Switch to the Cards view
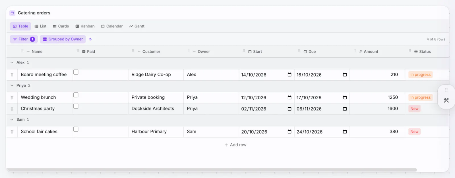455x178 pixels. pos(61,26)
